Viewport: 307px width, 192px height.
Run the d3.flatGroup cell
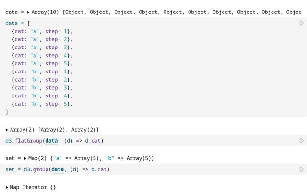pyautogui.click(x=301, y=141)
